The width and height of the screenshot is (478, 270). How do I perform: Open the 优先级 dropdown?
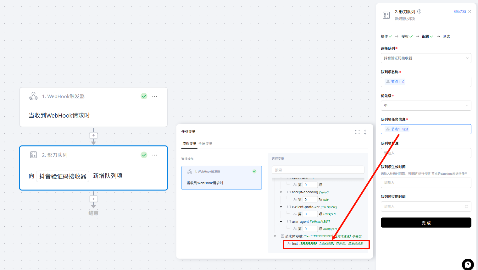[x=426, y=106]
